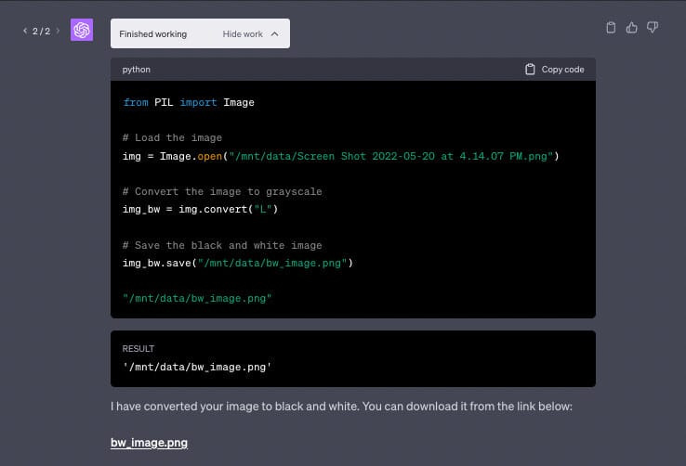Click the Image.open code line
This screenshot has width=686, height=466.
[341, 156]
